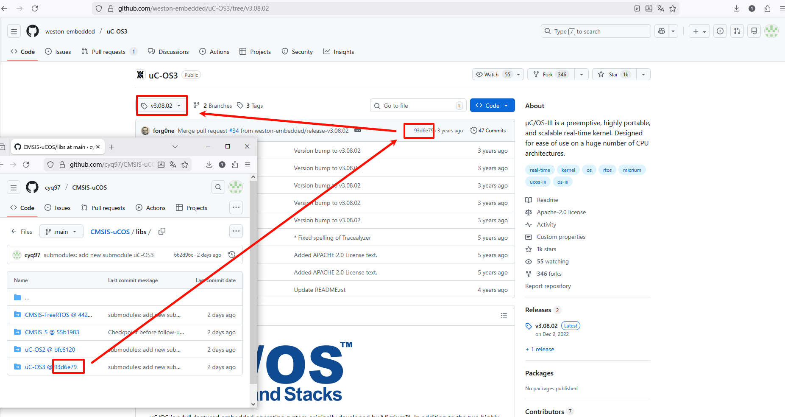The height and width of the screenshot is (417, 785).
Task: Open commit history icon in small window
Action: 232,255
